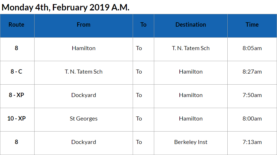Select the 8 - XP route cell
The image size is (277, 155).
(x=16, y=95)
